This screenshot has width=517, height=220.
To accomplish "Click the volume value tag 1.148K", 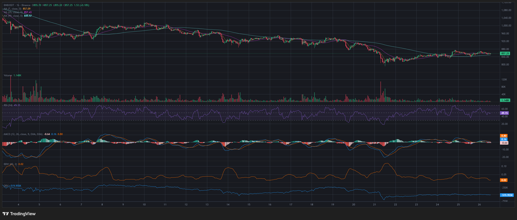I will (x=505, y=100).
